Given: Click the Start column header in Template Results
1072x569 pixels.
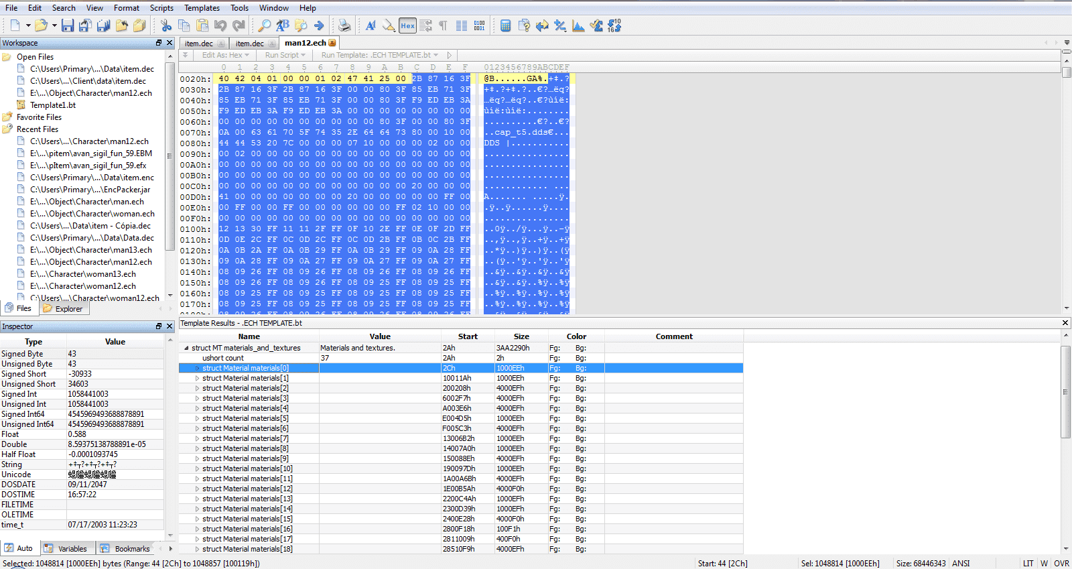Looking at the screenshot, I should pyautogui.click(x=468, y=336).
